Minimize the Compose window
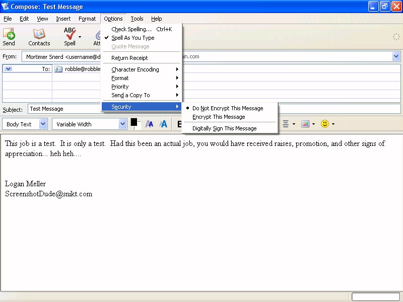Screen dimensions: 403x302 [x=373, y=7]
